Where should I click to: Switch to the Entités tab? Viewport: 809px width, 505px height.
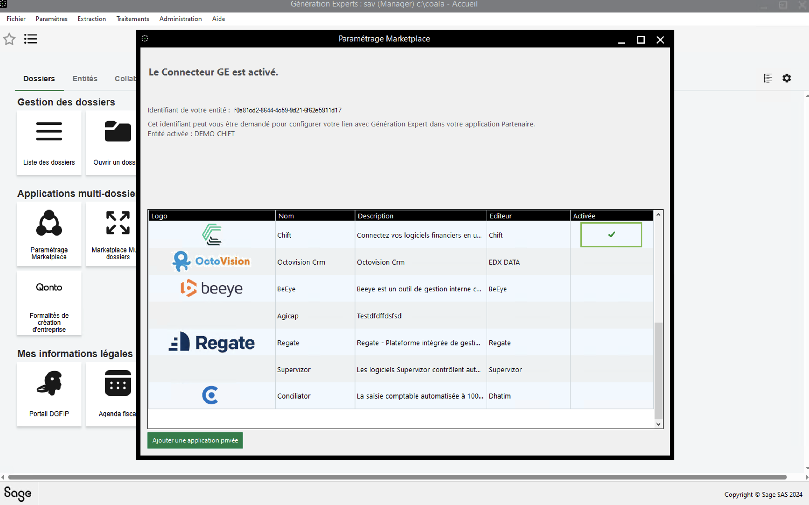(85, 79)
